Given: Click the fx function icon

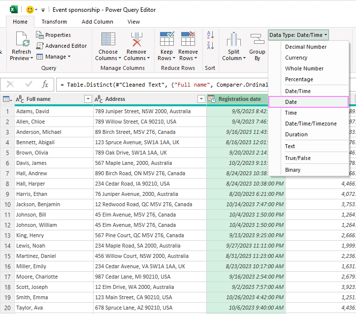Looking at the screenshot, I should tap(45, 84).
